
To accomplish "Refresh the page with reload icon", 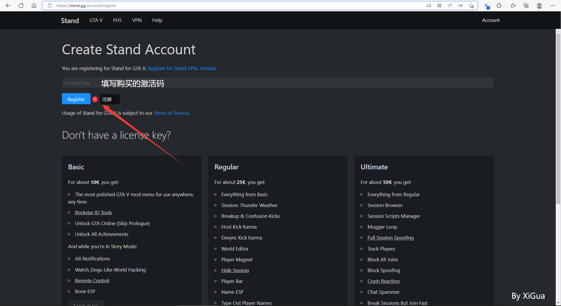I will pos(21,6).
